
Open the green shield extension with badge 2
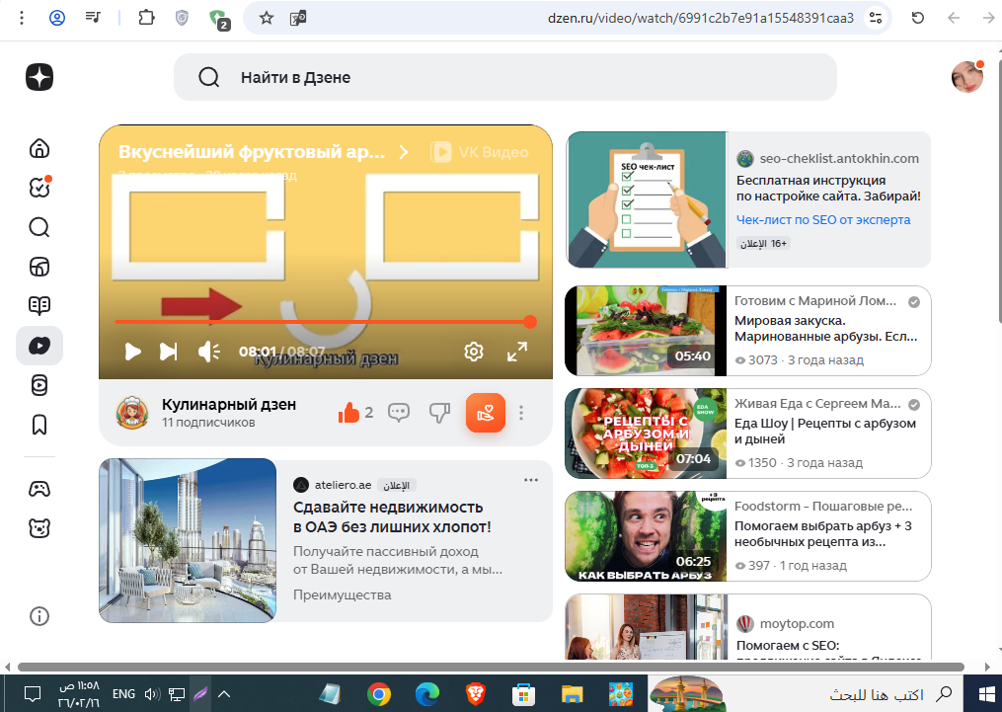[220, 19]
